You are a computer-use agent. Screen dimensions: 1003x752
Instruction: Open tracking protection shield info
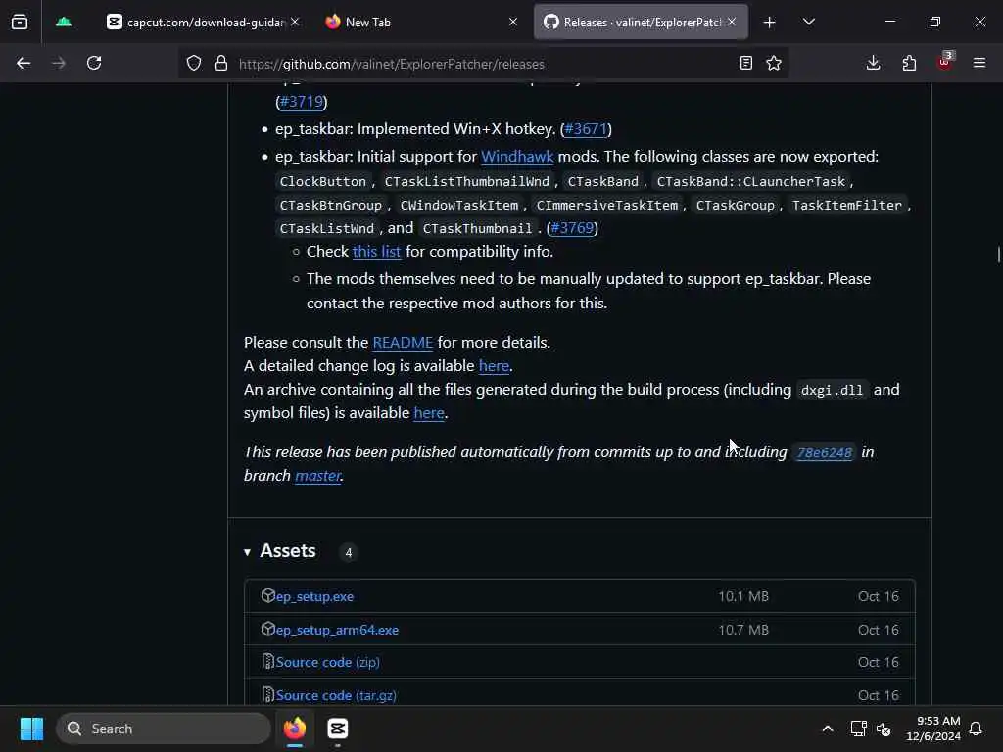point(194,63)
